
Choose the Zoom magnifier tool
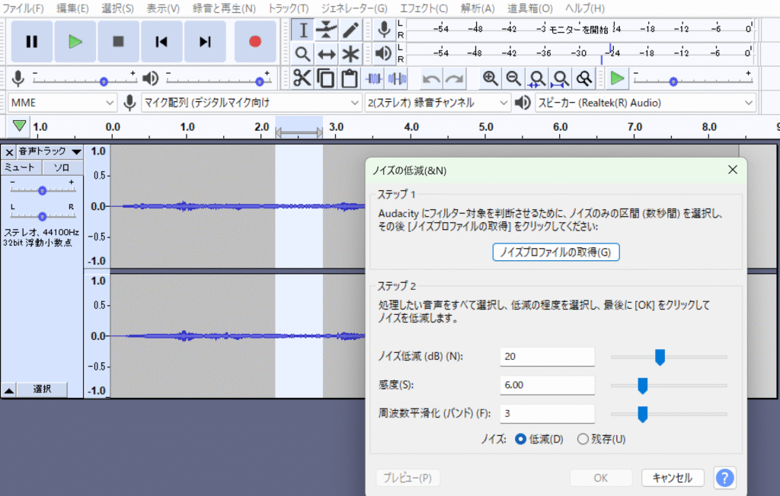[303, 55]
